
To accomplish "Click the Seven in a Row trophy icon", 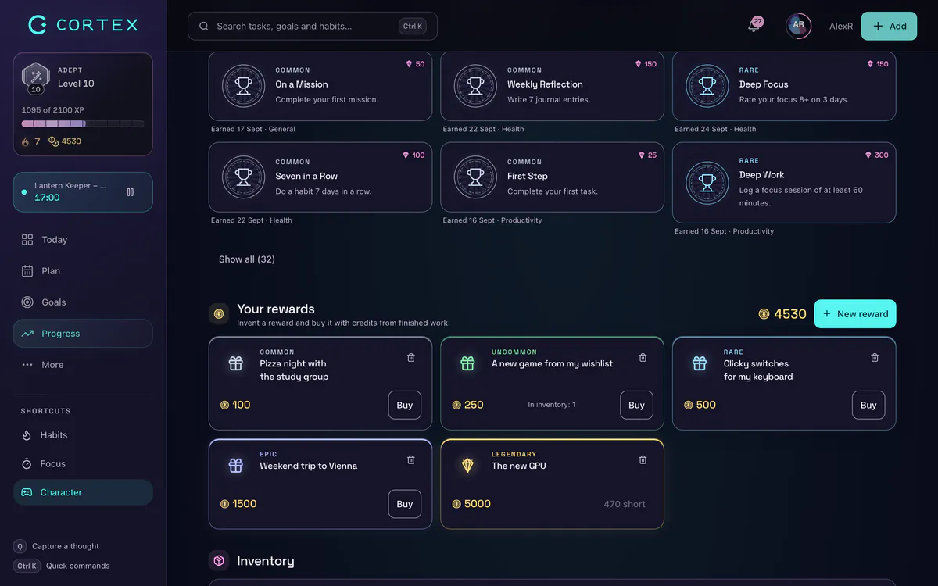I will (244, 177).
